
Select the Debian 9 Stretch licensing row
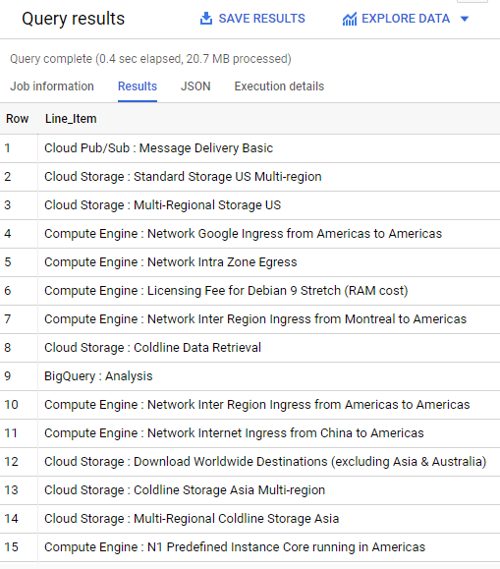(250, 291)
